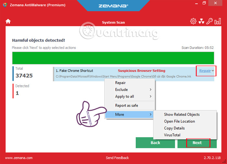Click the Suspicious Browser Setting label

coord(141,71)
